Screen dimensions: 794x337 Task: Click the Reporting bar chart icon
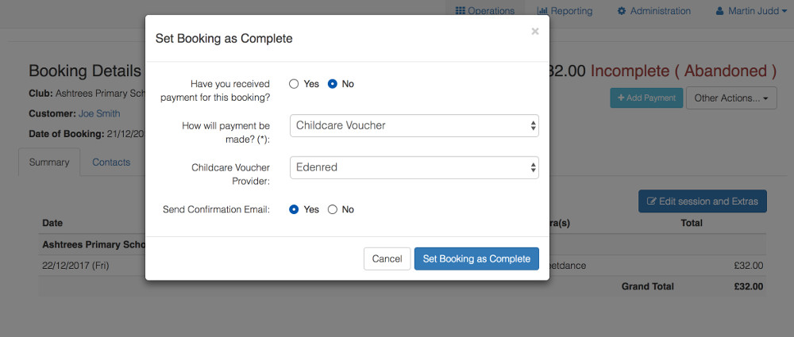[542, 10]
